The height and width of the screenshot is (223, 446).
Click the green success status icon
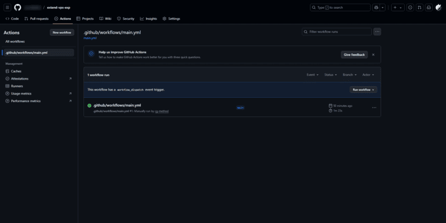(x=90, y=105)
